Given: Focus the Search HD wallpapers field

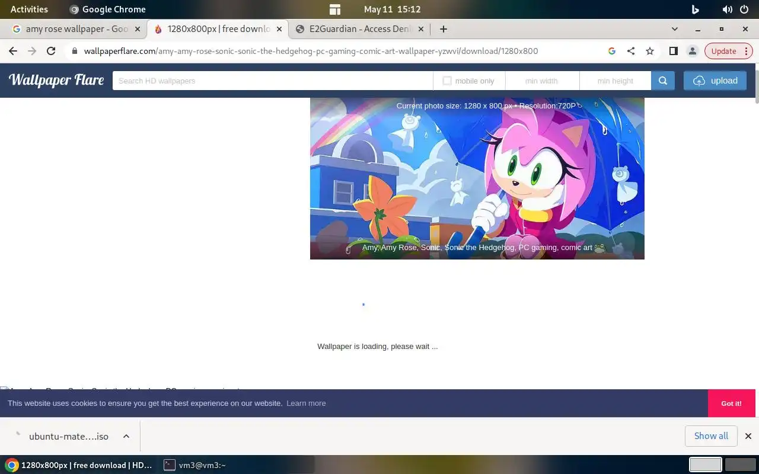Looking at the screenshot, I should pyautogui.click(x=273, y=81).
